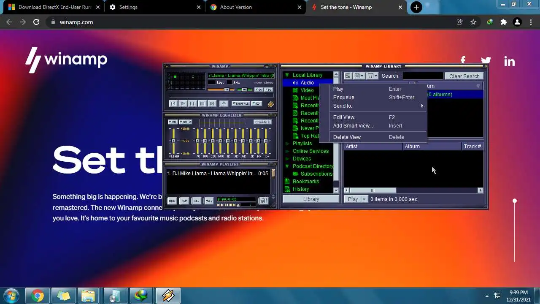Open the view mode dropdown in library toolbar
This screenshot has height=304, width=540.
(359, 76)
